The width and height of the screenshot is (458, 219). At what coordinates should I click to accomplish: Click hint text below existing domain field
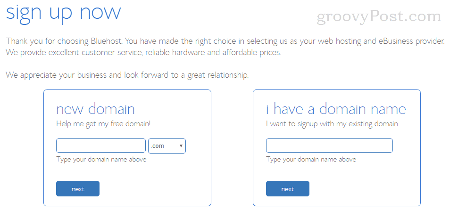[311, 160]
